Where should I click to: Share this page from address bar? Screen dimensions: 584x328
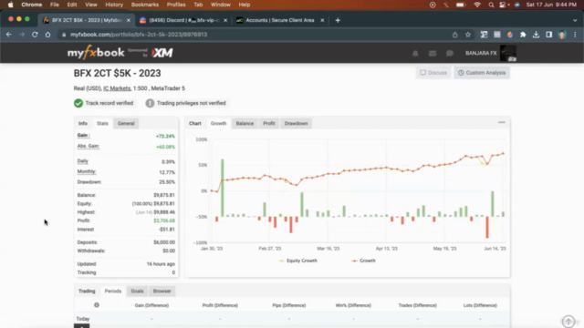click(x=454, y=35)
